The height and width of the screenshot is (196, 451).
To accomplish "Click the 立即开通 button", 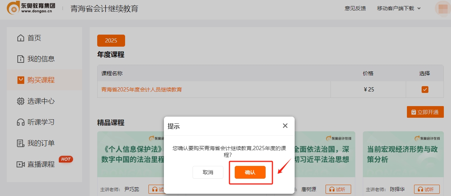I will pyautogui.click(x=425, y=112).
